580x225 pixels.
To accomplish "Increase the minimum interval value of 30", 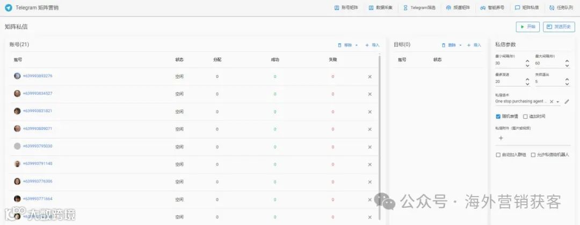I will pos(527,61).
